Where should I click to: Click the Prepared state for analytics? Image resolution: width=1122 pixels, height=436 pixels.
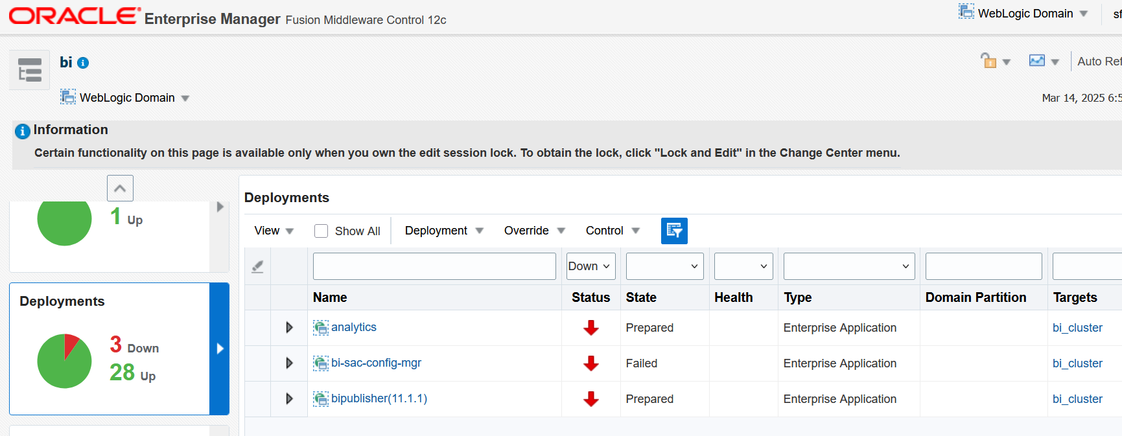[x=649, y=328]
